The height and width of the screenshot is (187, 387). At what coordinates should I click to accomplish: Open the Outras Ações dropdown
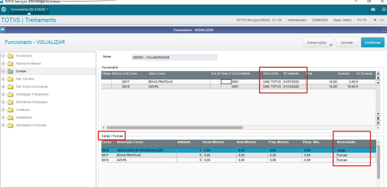point(318,42)
